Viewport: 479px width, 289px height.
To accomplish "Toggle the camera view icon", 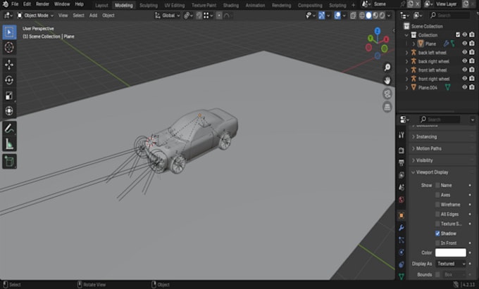I will 387,94.
